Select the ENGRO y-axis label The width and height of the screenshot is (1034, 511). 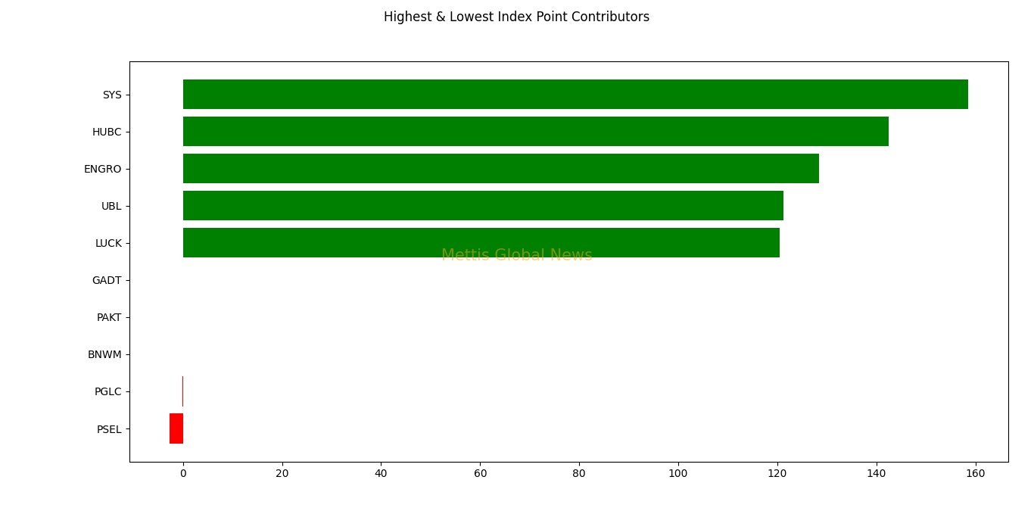point(103,169)
